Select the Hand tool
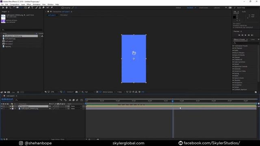Viewport: 260px width, 146px height. pyautogui.click(x=6, y=8)
